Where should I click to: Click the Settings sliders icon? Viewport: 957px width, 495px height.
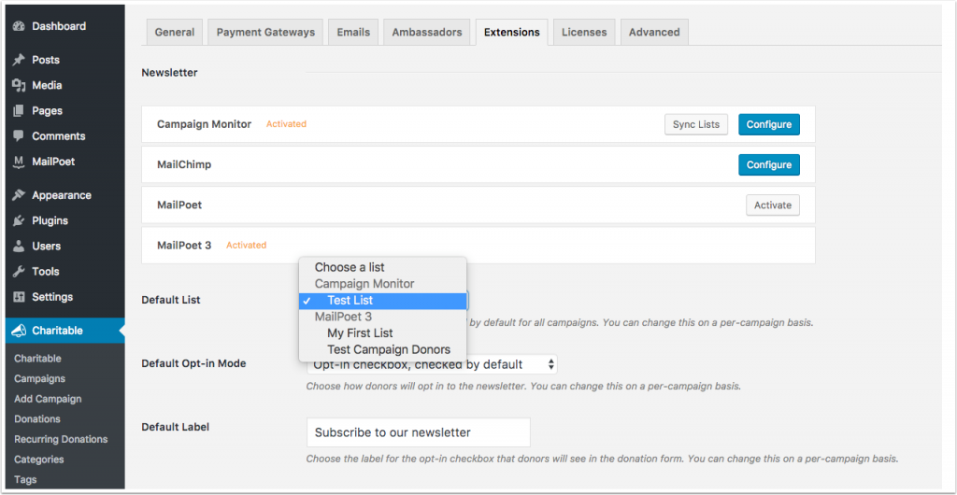(x=19, y=297)
